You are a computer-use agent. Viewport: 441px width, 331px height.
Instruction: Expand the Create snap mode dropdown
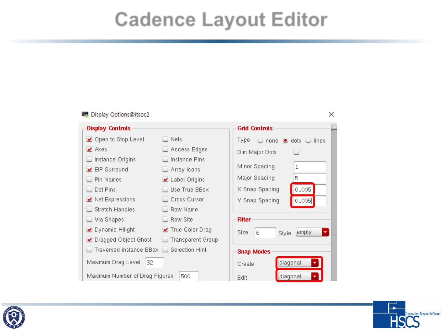point(315,263)
